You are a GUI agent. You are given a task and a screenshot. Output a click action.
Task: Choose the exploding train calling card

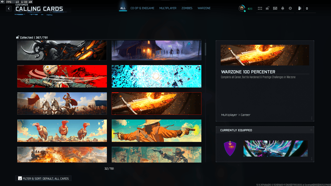[62, 155]
